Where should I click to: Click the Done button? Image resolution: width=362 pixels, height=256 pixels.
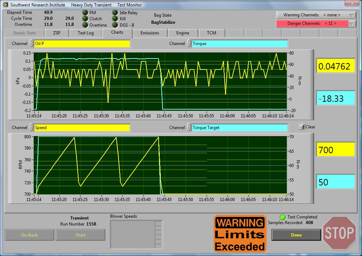tap(296, 235)
